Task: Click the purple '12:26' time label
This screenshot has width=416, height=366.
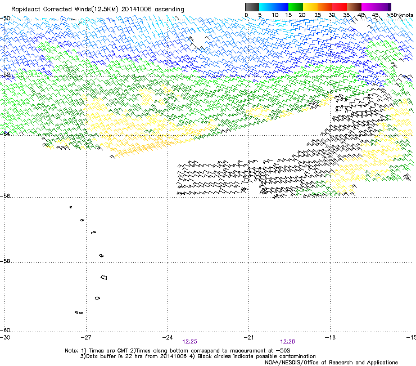Action: (x=288, y=342)
